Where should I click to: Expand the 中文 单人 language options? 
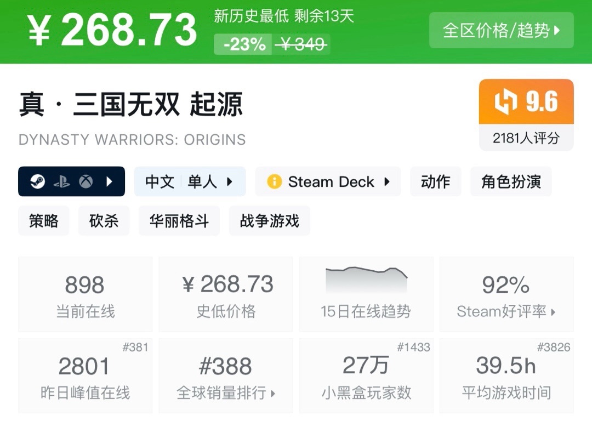(190, 181)
